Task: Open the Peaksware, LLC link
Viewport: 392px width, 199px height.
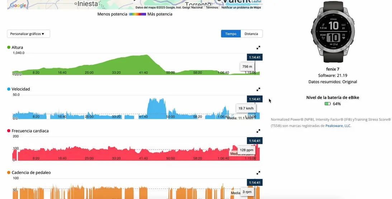Action: pos(338,126)
